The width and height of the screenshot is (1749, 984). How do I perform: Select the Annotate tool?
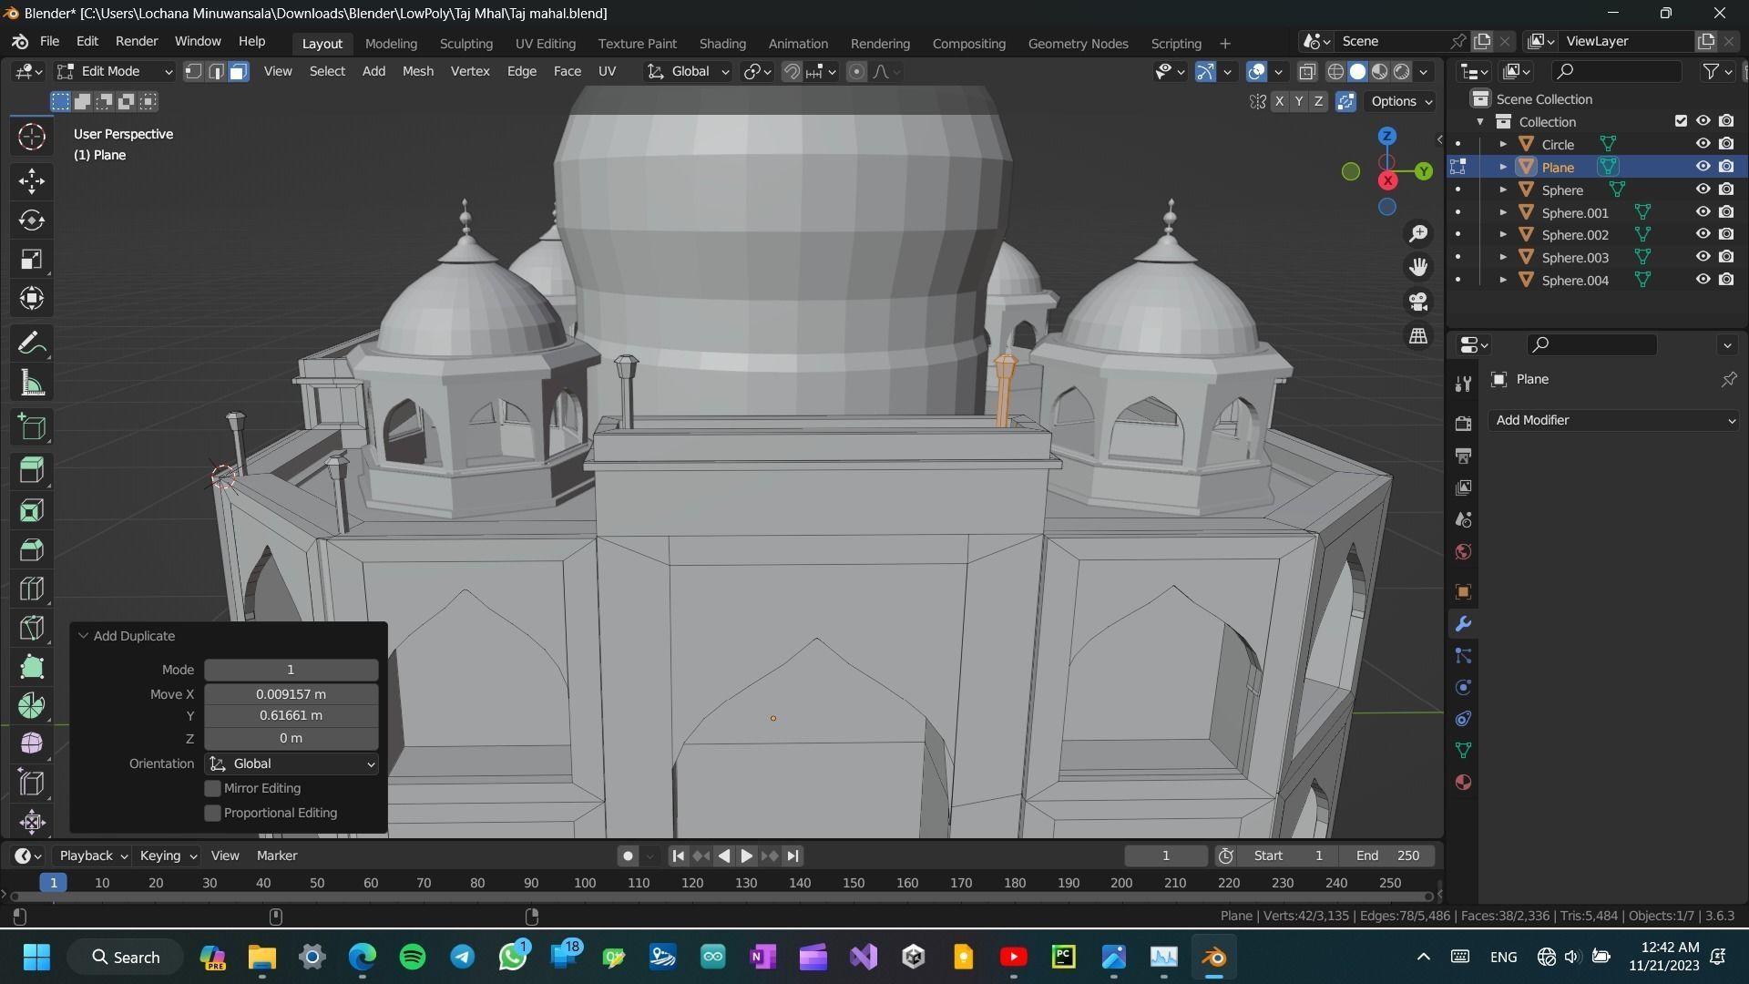(32, 343)
